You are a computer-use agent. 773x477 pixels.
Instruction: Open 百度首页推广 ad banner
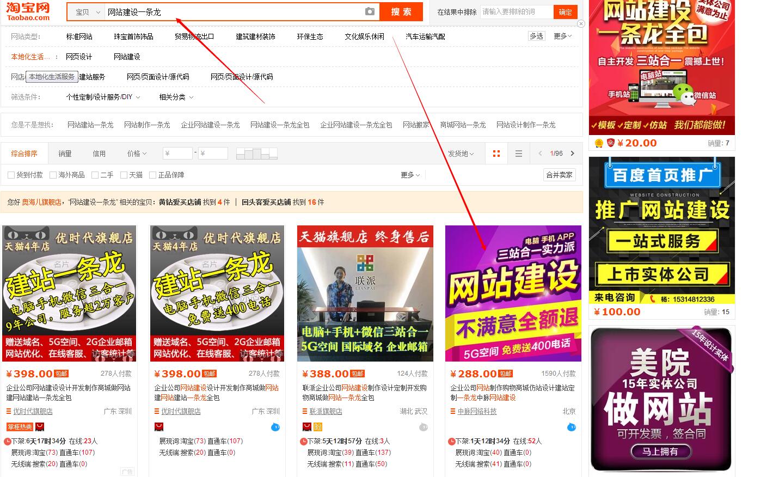(x=662, y=230)
